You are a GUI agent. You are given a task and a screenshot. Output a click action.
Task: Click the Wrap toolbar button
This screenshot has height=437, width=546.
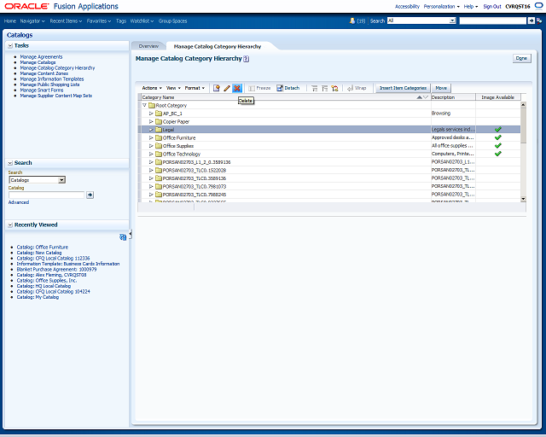click(x=357, y=88)
